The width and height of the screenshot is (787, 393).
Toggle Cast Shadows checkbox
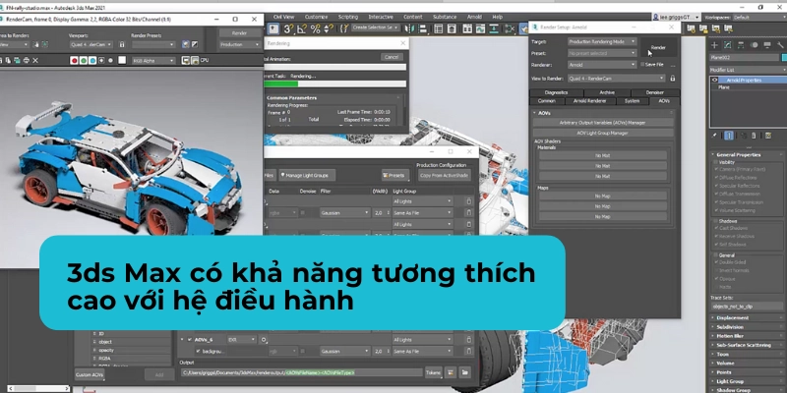click(x=716, y=228)
